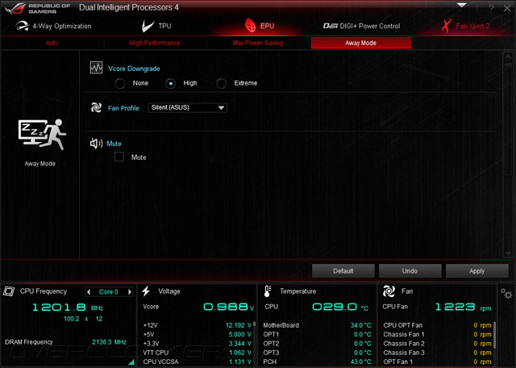
Task: Click the Vcore Downgrade waveform icon
Action: [x=96, y=68]
